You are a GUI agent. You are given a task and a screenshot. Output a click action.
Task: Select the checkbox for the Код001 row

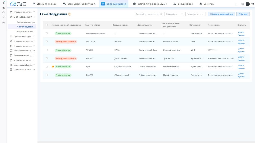point(47,75)
